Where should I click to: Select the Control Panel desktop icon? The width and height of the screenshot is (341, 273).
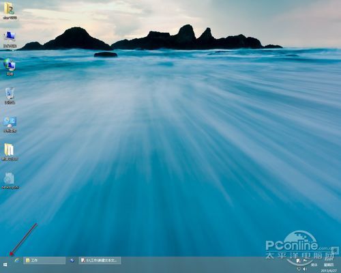[10, 124]
